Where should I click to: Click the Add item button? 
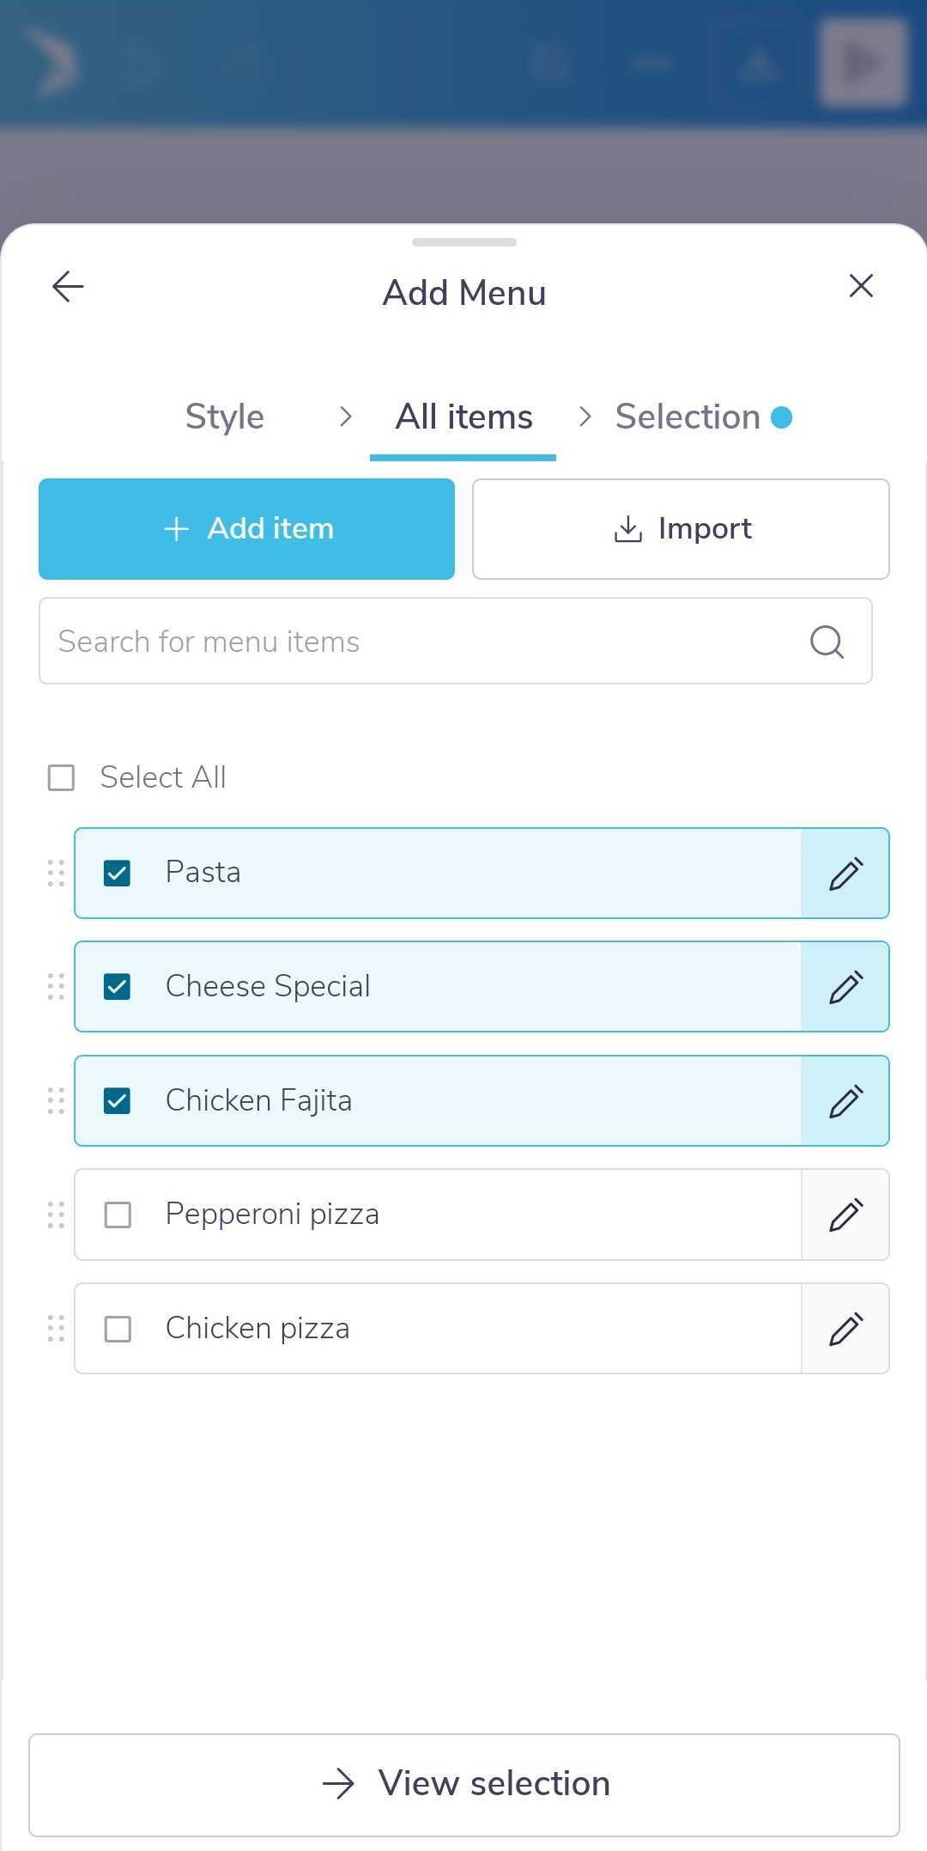click(x=246, y=529)
